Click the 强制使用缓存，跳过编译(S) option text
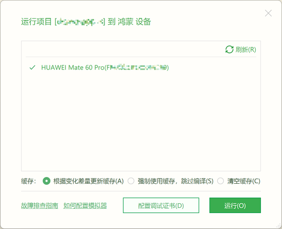Viewport: 282px width, 229px height. [x=175, y=181]
